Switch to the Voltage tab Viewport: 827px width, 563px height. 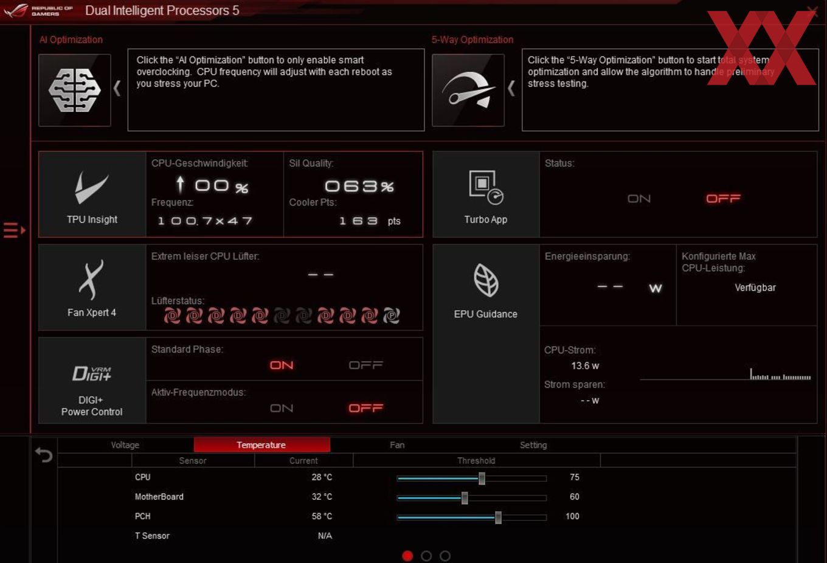[x=125, y=445]
